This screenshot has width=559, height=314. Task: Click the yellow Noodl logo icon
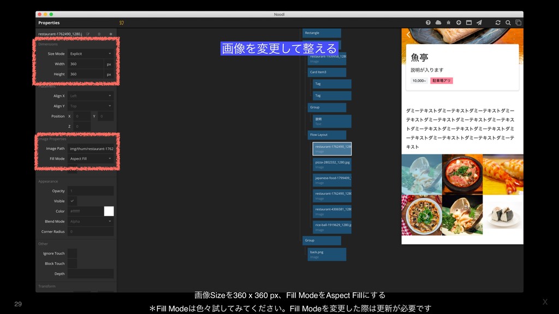click(122, 23)
